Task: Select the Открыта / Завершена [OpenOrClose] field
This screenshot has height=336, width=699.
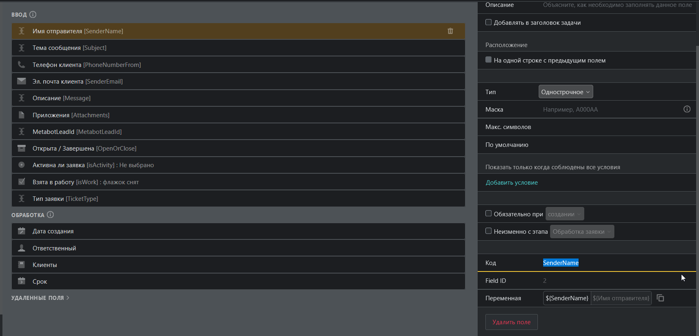Action: (x=238, y=148)
